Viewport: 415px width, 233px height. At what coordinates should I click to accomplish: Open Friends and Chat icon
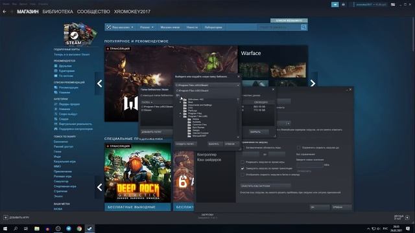407,217
